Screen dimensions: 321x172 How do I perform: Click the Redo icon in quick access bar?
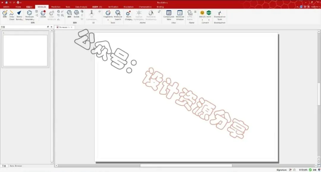pos(14,2)
